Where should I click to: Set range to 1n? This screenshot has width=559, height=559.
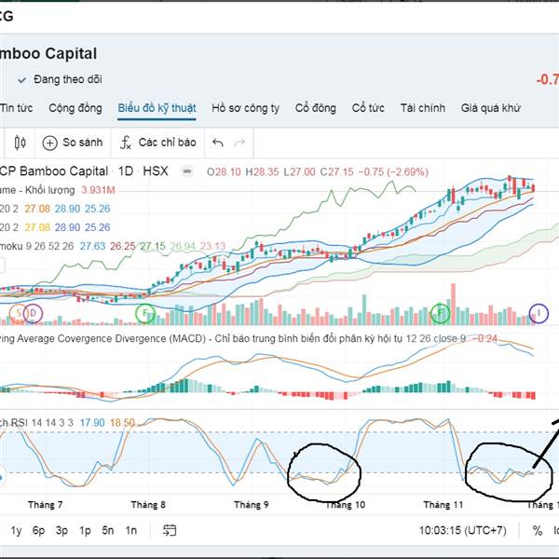[x=131, y=530]
